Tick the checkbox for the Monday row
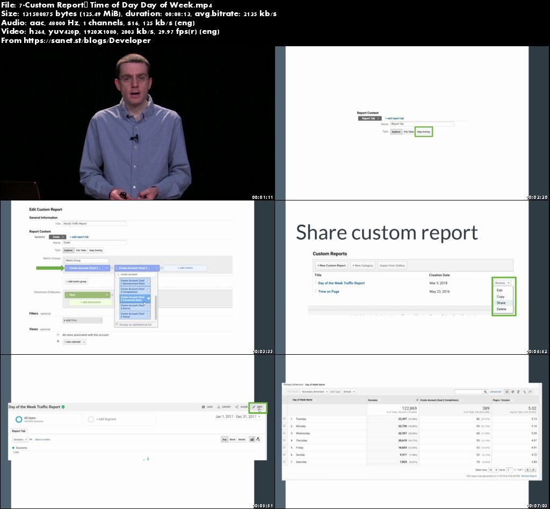This screenshot has height=509, width=550. [x=284, y=426]
